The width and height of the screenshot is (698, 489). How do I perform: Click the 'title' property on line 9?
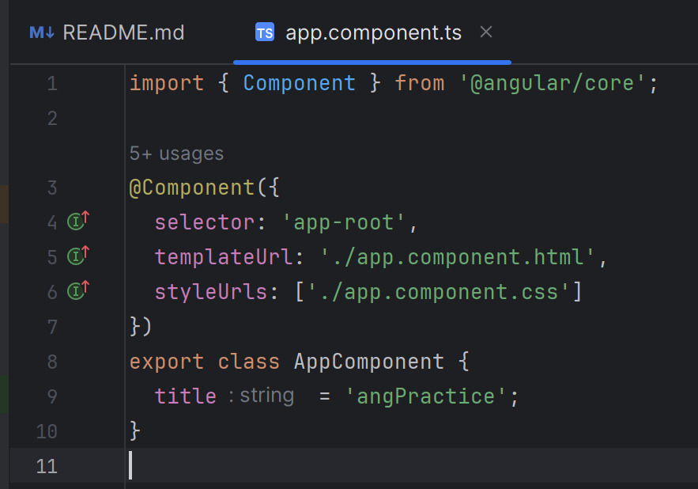coord(186,396)
